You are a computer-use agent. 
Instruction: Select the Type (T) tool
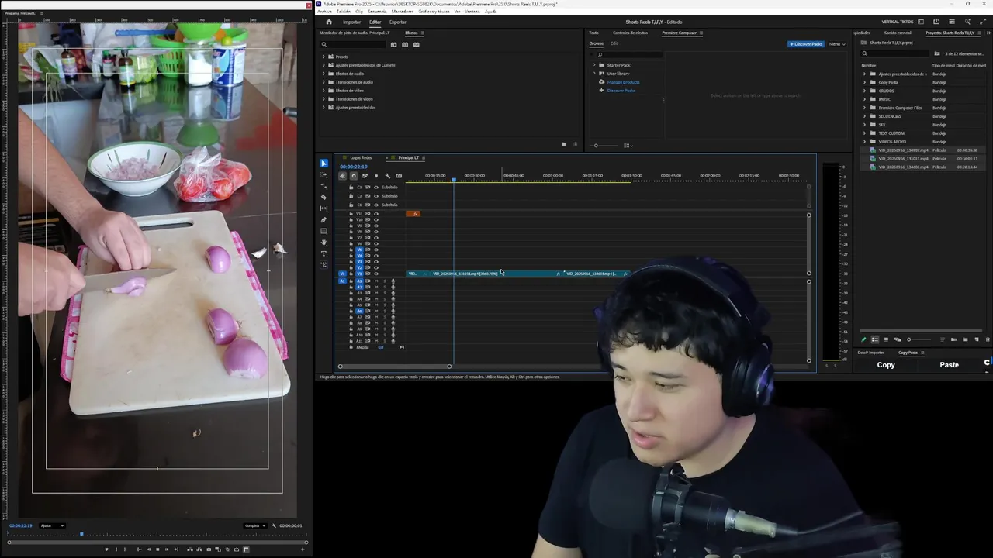[324, 253]
